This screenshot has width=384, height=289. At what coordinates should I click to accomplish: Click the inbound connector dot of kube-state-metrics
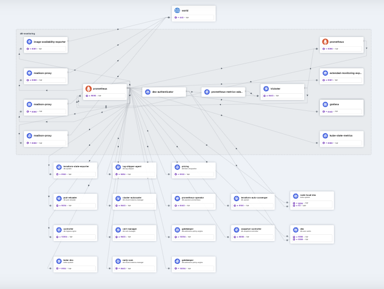[317, 143]
